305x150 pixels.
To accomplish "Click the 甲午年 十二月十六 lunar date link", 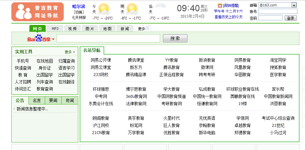I will coord(228,11).
